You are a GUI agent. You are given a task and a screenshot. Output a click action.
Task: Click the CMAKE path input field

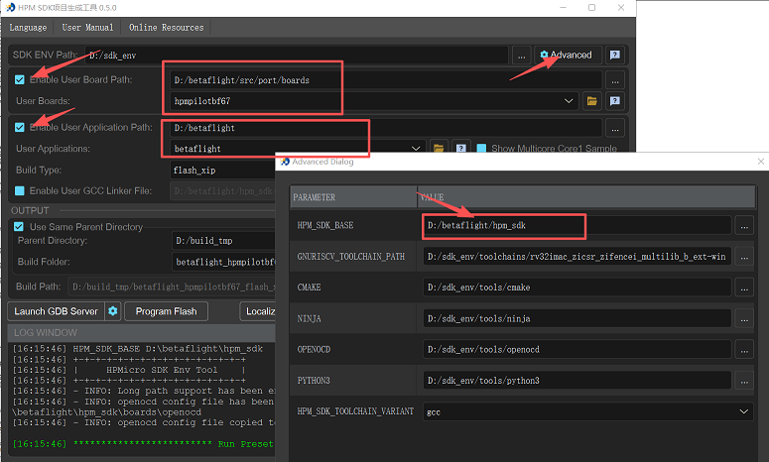(576, 288)
